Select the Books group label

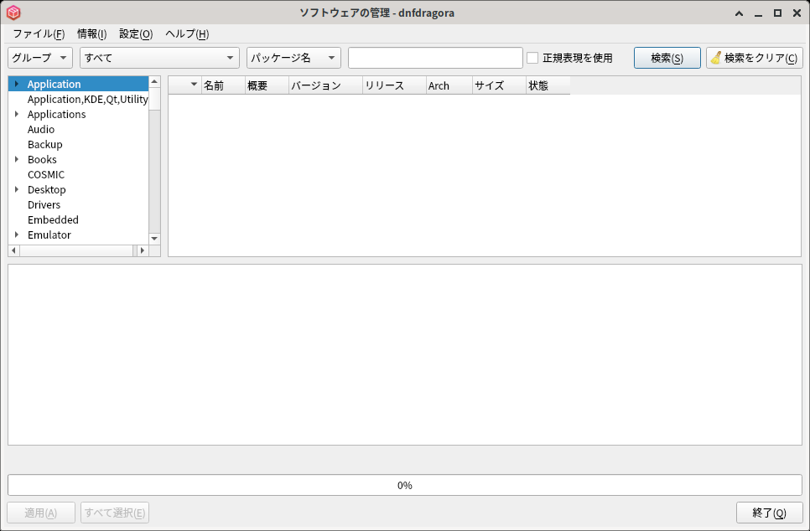[x=42, y=159]
